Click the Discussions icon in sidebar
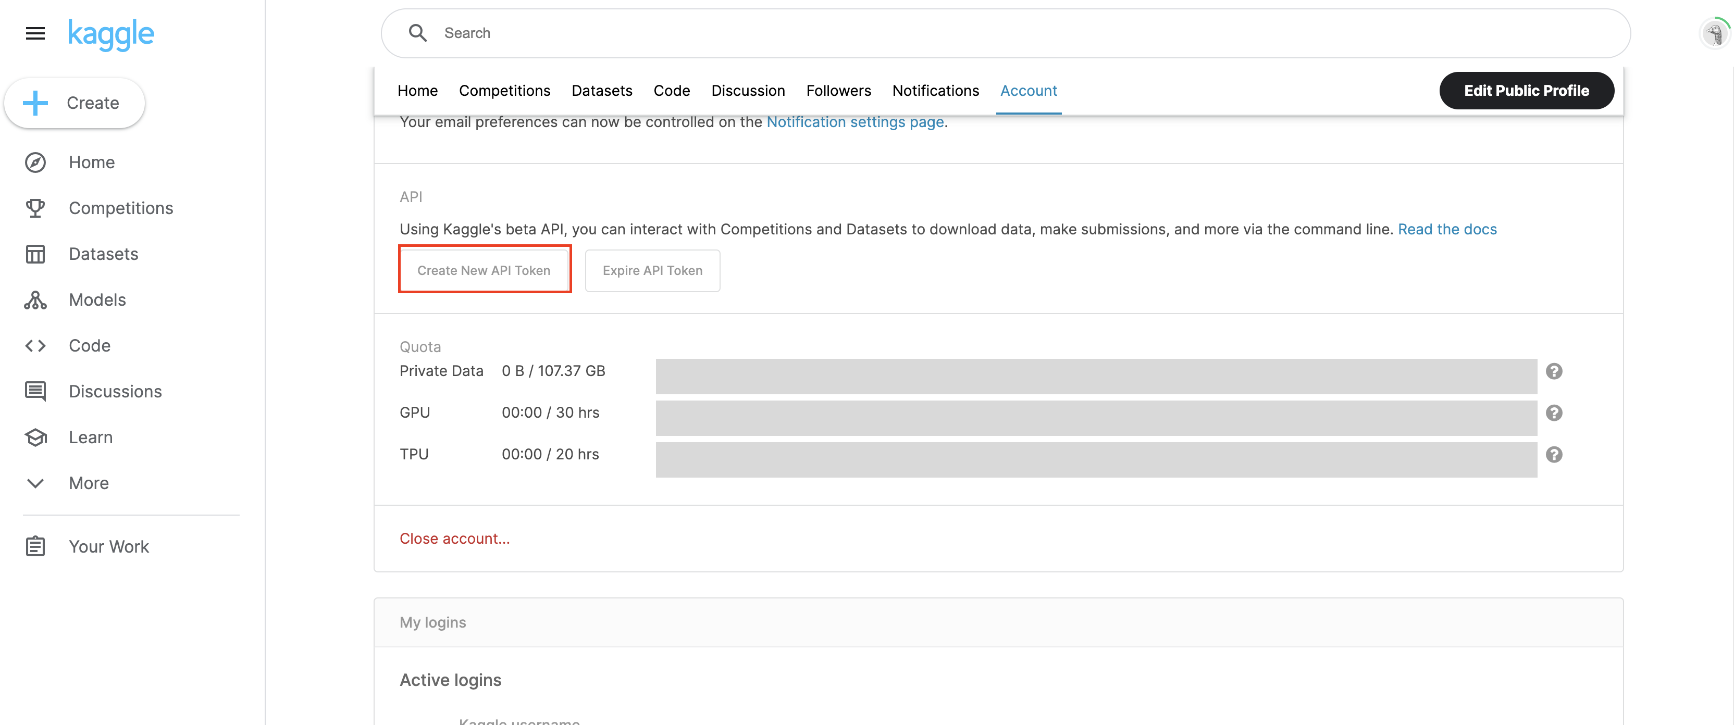The width and height of the screenshot is (1734, 725). coord(35,391)
